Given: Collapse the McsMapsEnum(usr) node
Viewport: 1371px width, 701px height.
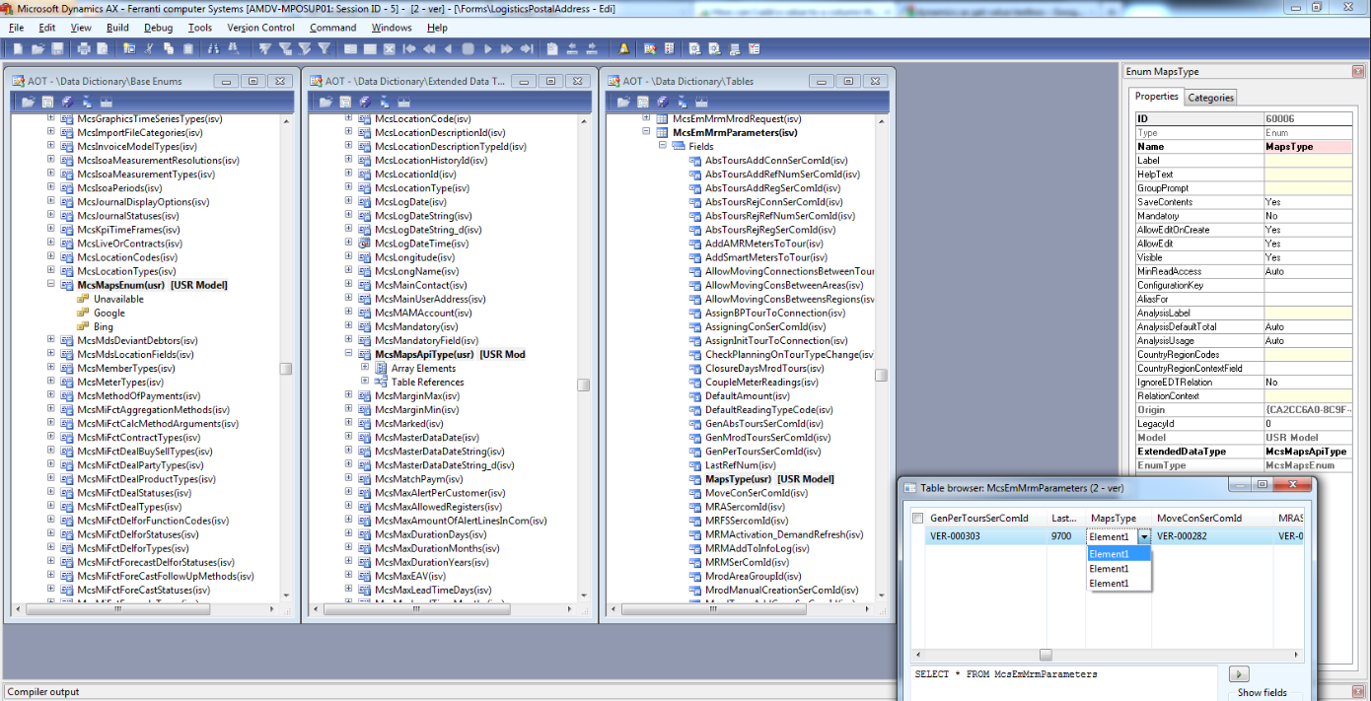Looking at the screenshot, I should 51,285.
